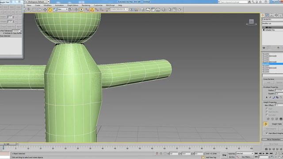The width and height of the screenshot is (283, 159).
Task: Toggle the Auto Key button
Action: pos(232,154)
